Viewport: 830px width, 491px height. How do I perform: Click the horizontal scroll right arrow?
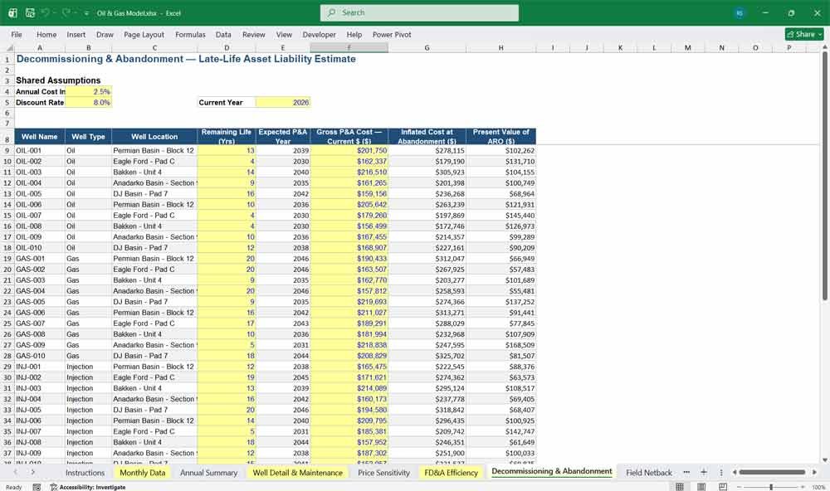coord(815,472)
